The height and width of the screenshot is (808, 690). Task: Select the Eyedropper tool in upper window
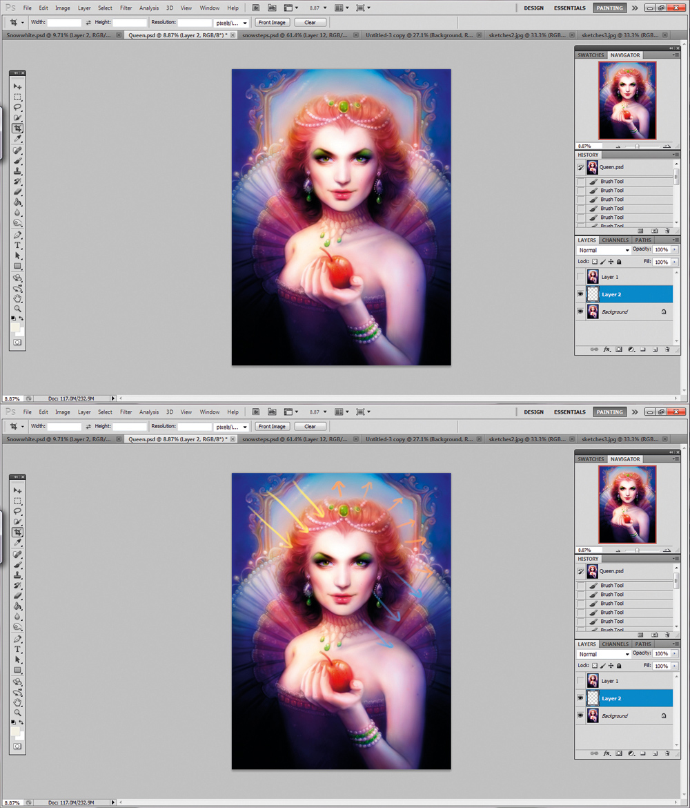pyautogui.click(x=17, y=138)
